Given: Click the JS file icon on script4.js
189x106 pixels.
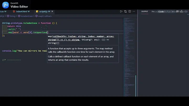Looking at the screenshot, I should point(37,12).
